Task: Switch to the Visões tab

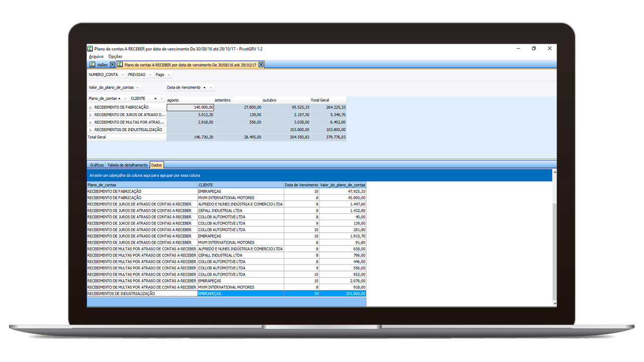Action: pos(102,65)
